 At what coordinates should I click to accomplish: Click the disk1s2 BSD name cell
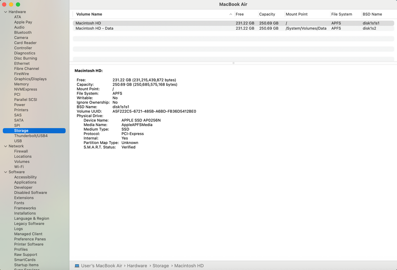(370, 29)
